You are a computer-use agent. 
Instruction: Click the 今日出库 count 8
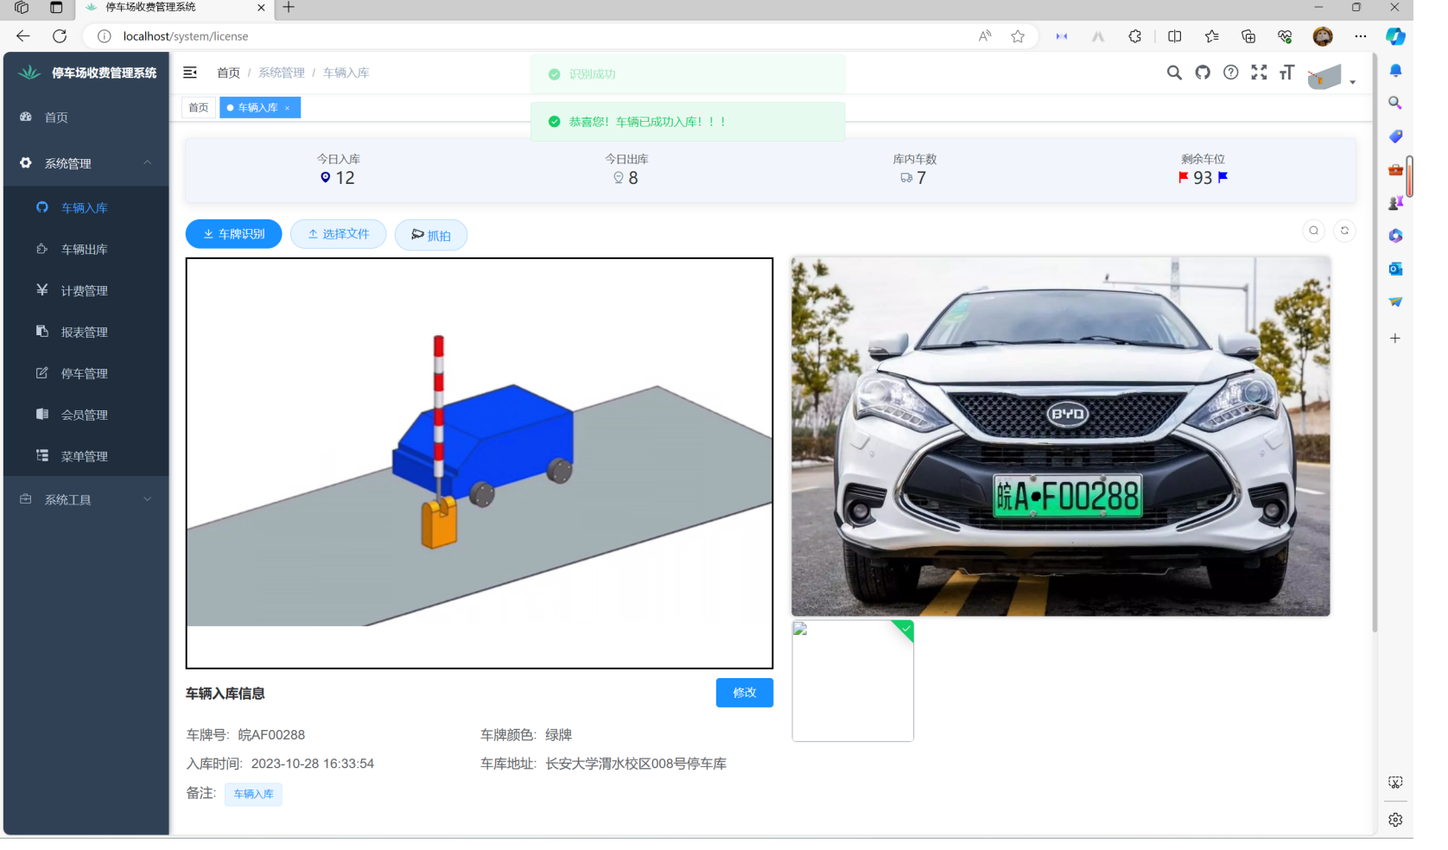tap(633, 178)
